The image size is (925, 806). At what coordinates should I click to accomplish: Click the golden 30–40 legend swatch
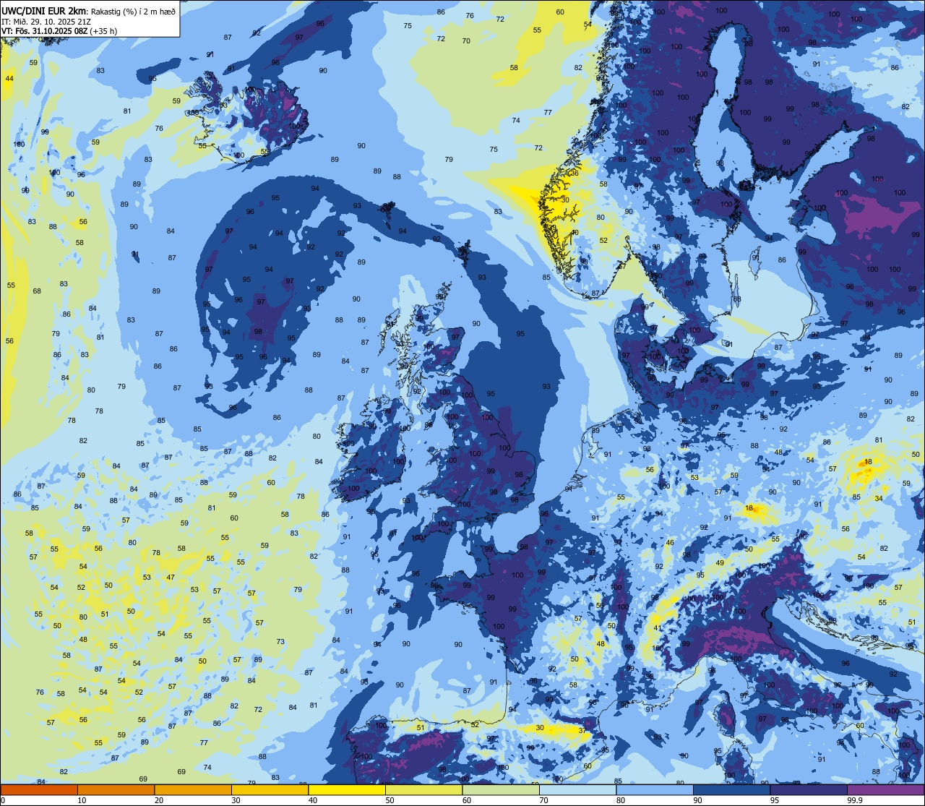[270, 790]
